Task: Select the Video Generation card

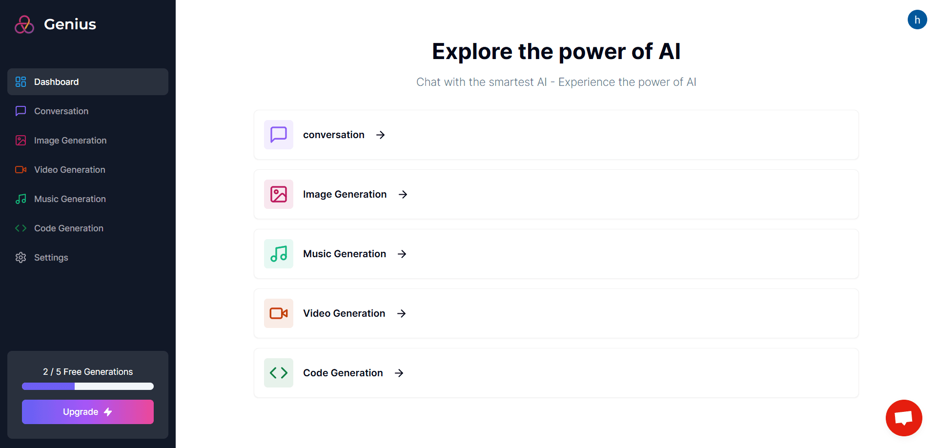Action: [556, 313]
